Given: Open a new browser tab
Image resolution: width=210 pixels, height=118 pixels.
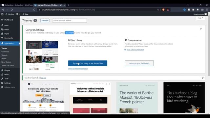Looking at the screenshot, I should tap(69, 5).
